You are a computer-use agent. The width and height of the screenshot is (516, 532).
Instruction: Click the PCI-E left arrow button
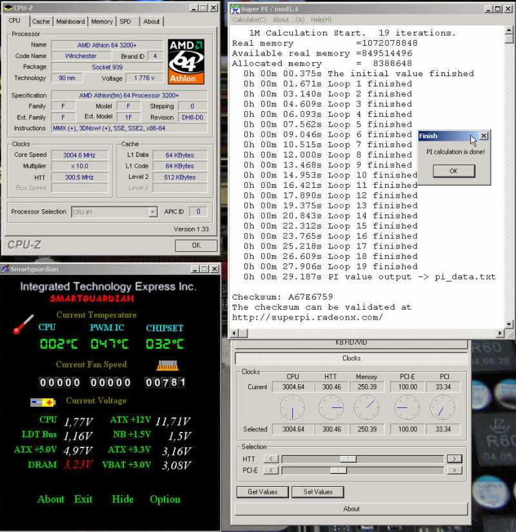272,471
